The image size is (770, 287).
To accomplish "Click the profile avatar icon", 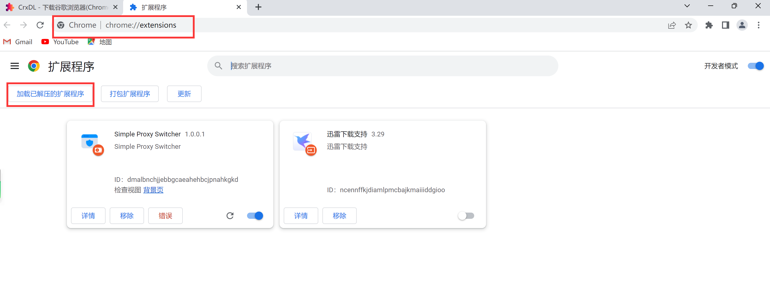I will coord(742,25).
